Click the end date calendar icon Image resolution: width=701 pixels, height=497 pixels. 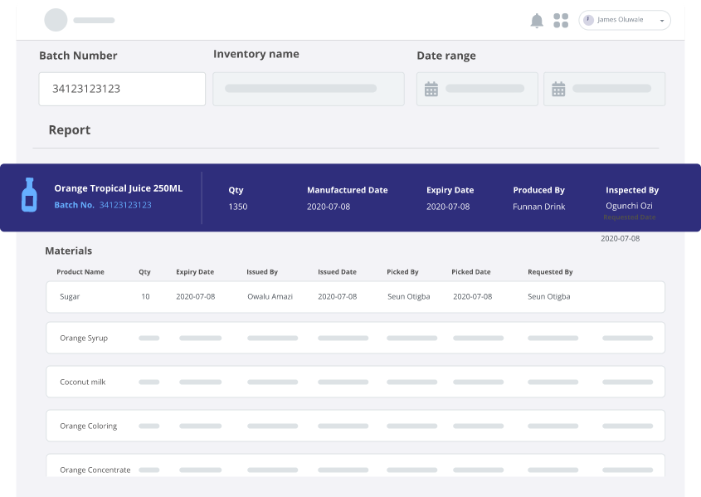point(558,89)
